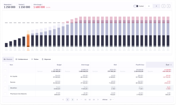Click the first Jan 2020 chart bar
The width and height of the screenshot is (176, 105).
click(6, 45)
